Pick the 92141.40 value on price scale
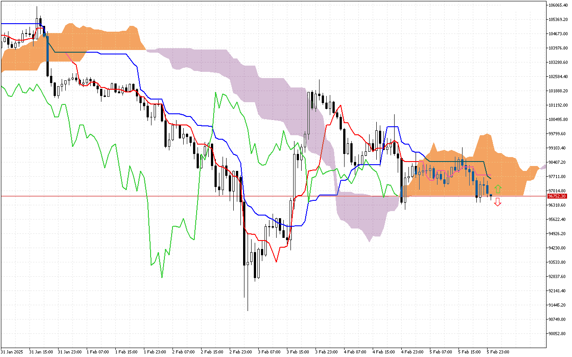572x357 pixels. (x=558, y=291)
